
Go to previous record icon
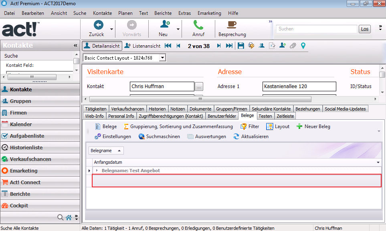pyautogui.click(x=178, y=46)
